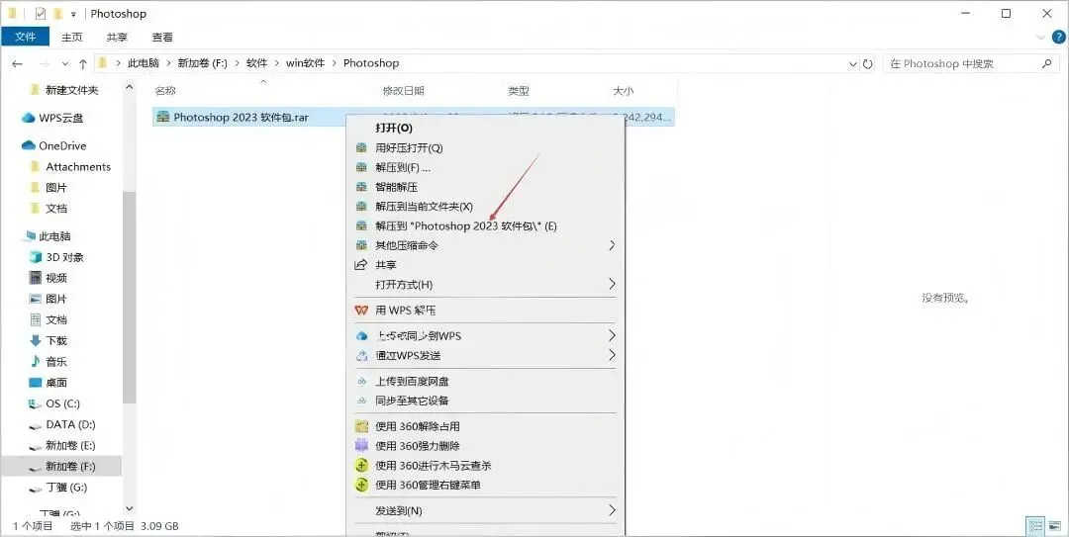
Task: Select 视频 in navigation pane
Action: [56, 278]
